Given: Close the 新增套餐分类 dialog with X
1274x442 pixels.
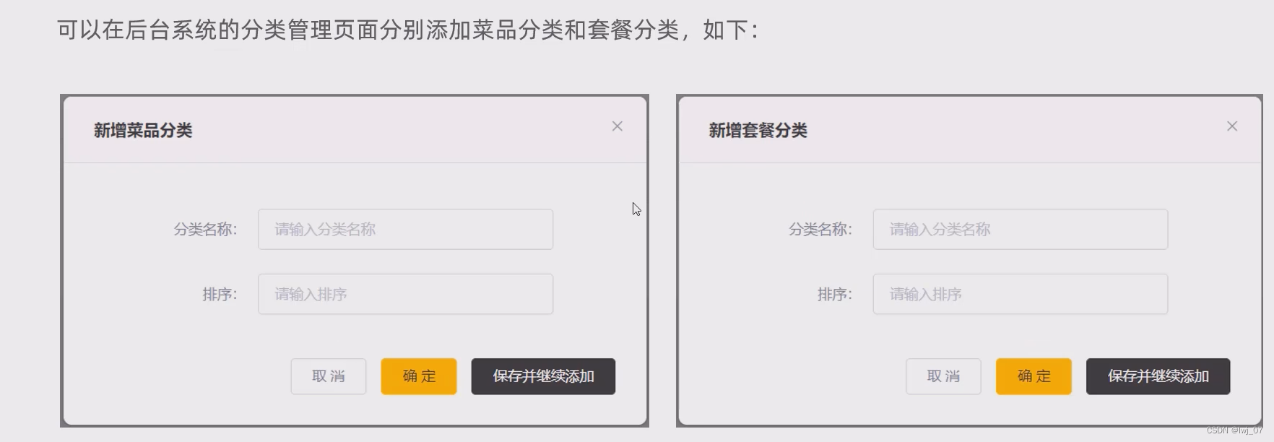Looking at the screenshot, I should 1232,126.
